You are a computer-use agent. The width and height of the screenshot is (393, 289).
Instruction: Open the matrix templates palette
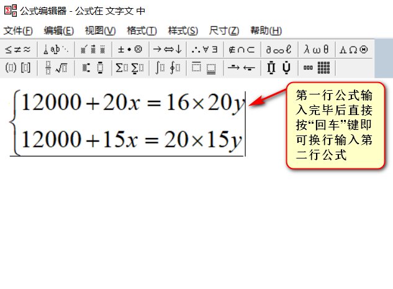pos(316,68)
